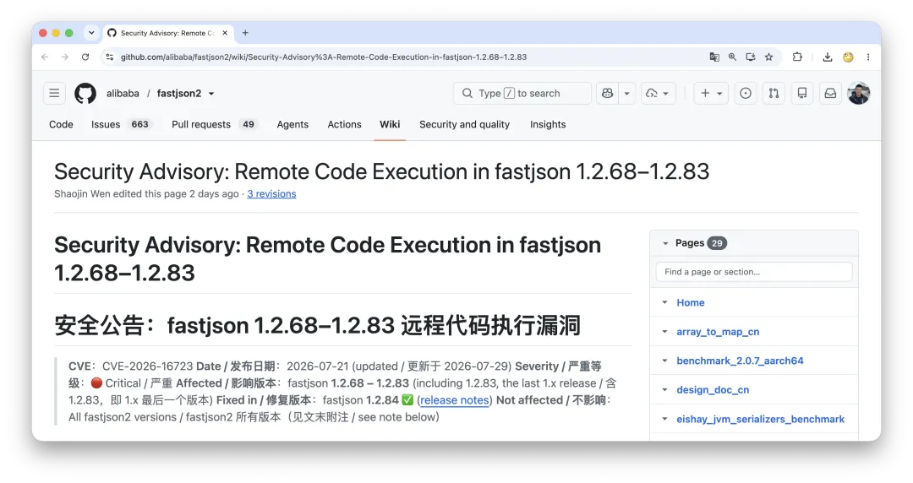Expand the Home page entry arrow
913x483 pixels.
(x=664, y=302)
